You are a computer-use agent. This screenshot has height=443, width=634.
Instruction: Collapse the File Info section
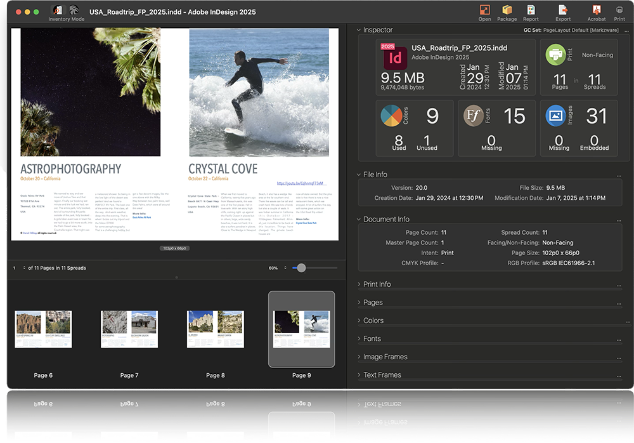click(x=359, y=175)
